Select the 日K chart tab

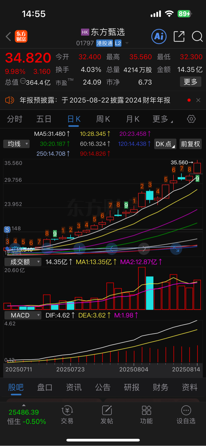coord(74,119)
